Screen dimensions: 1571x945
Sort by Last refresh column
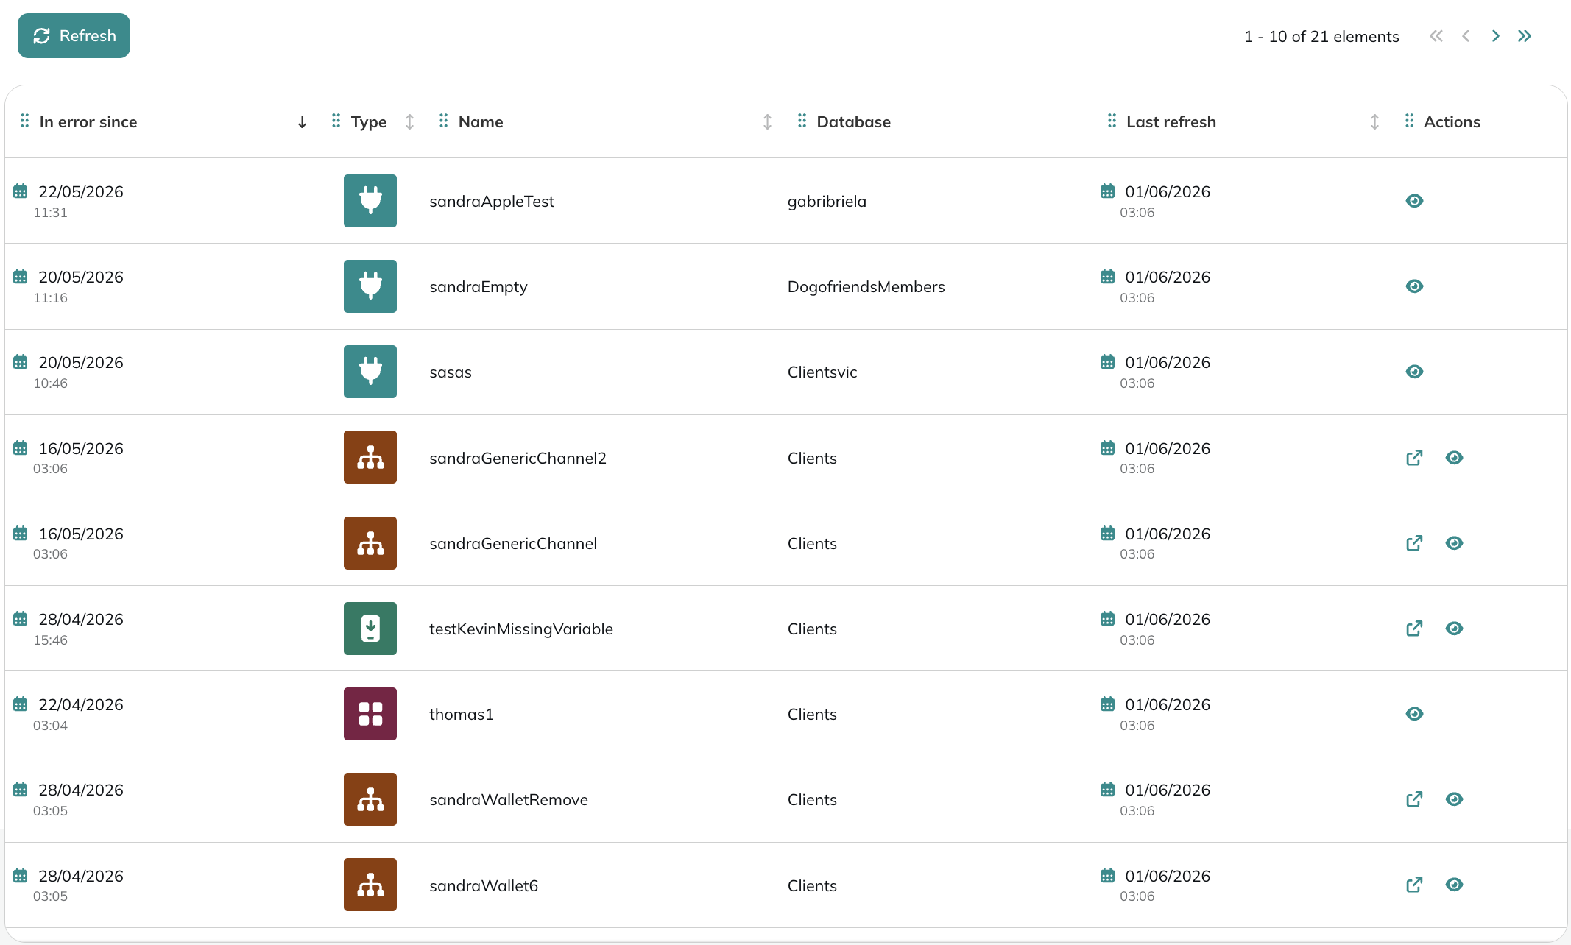tap(1374, 122)
